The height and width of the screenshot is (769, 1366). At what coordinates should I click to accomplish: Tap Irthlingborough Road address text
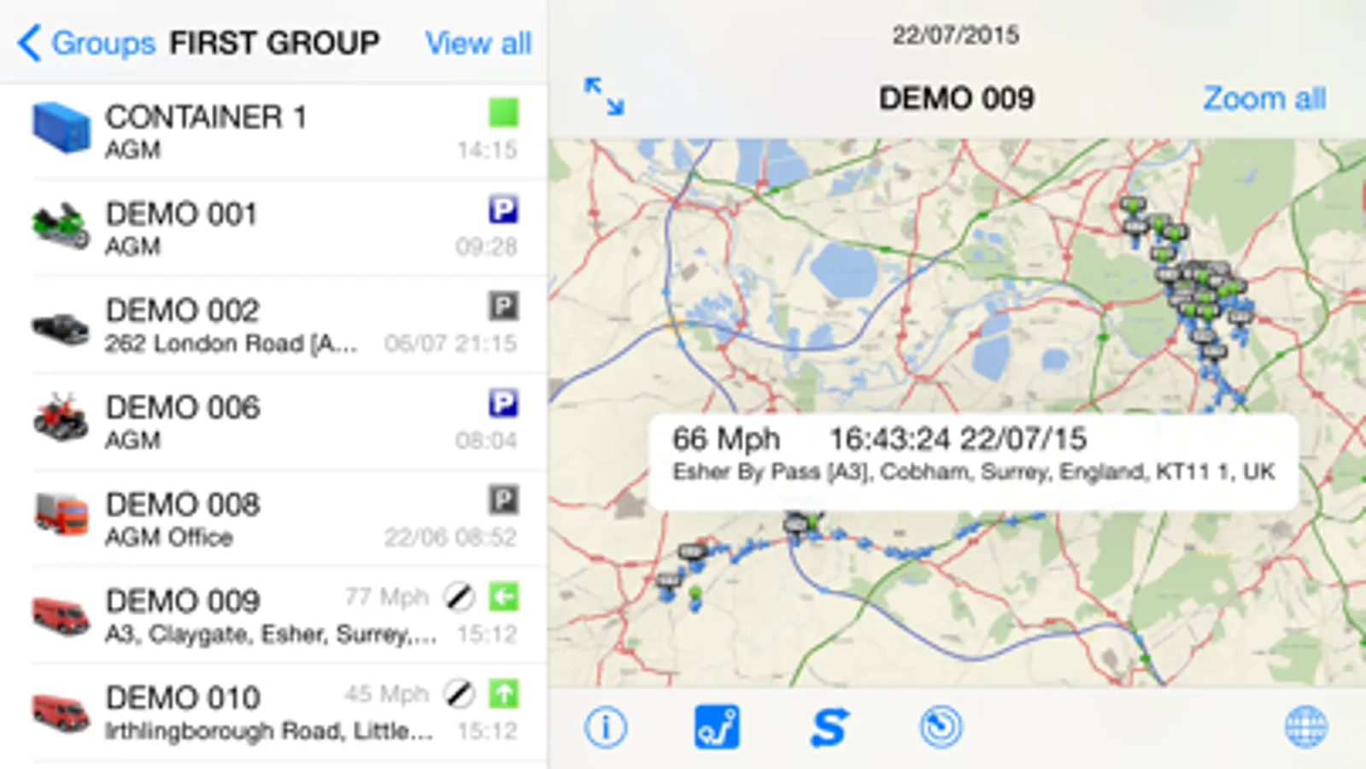(x=268, y=731)
